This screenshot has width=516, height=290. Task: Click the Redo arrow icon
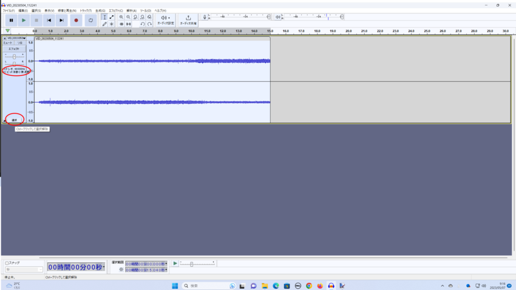click(149, 24)
